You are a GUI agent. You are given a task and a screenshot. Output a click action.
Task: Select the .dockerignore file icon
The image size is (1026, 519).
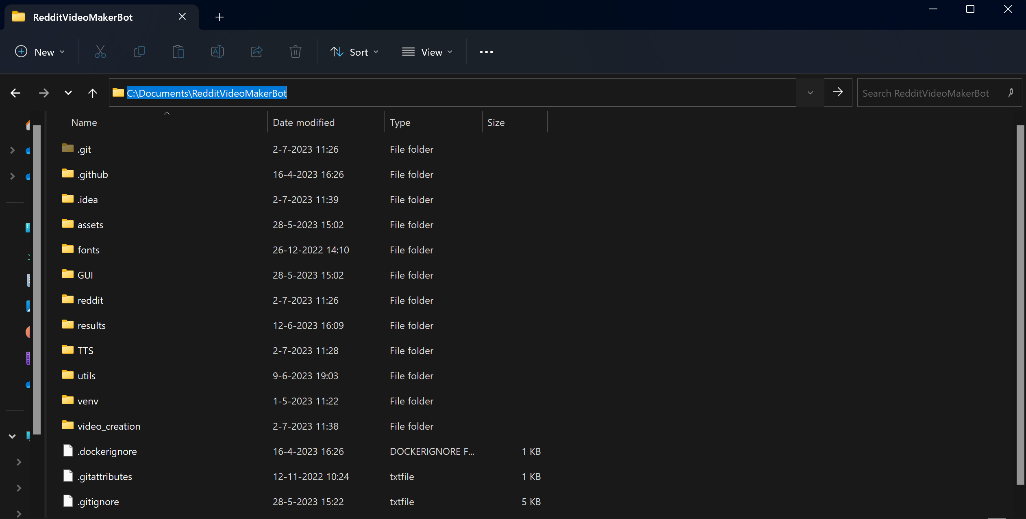(68, 450)
